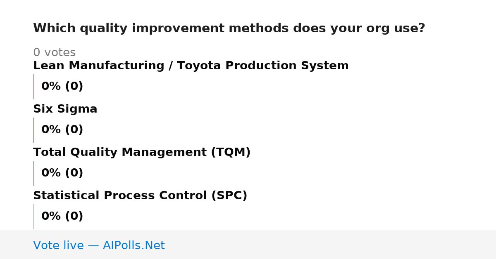Open the Vote live — AIPolls.Net link
Viewport: 496px width, 259px height.
point(99,245)
